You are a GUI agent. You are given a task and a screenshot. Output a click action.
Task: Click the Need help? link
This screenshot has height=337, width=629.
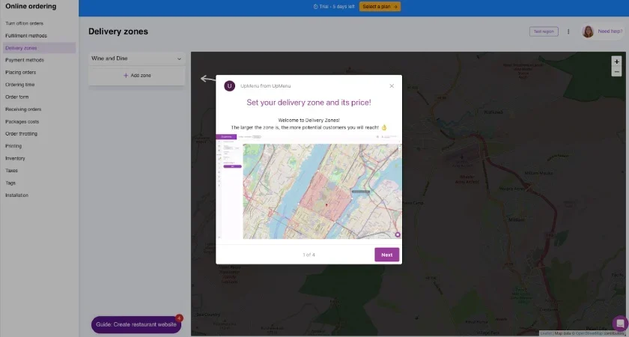[610, 31]
